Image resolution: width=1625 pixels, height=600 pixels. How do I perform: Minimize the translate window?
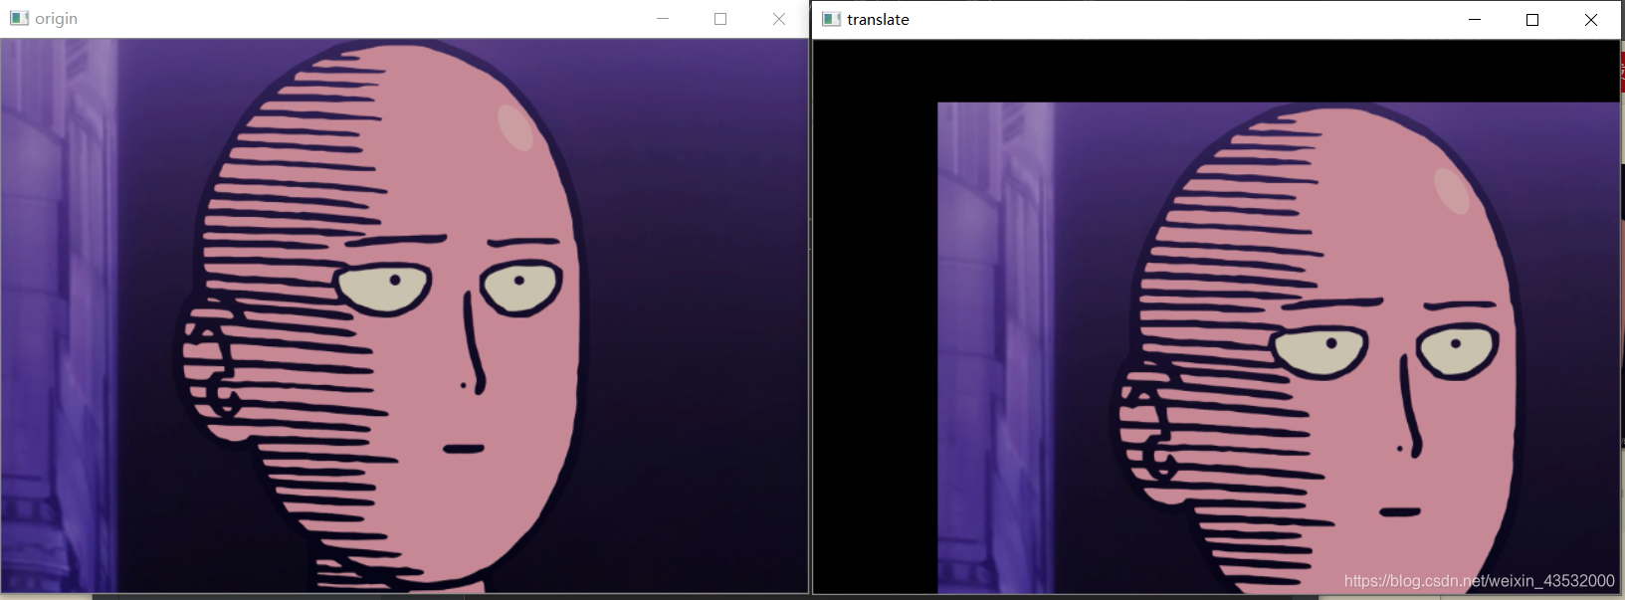(x=1475, y=20)
